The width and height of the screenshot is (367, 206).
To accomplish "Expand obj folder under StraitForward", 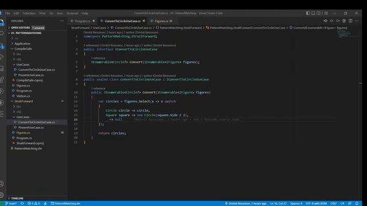I will [x=37, y=112].
